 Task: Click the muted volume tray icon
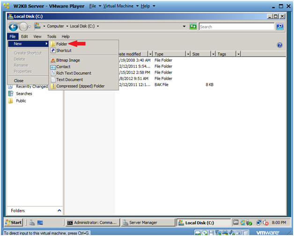(266, 222)
